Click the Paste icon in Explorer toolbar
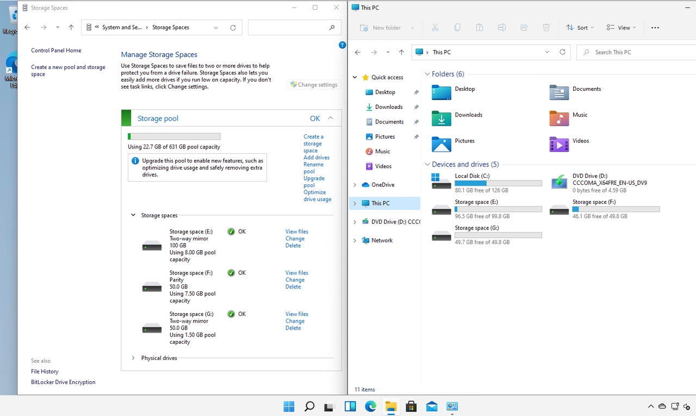The image size is (696, 416). tap(478, 27)
